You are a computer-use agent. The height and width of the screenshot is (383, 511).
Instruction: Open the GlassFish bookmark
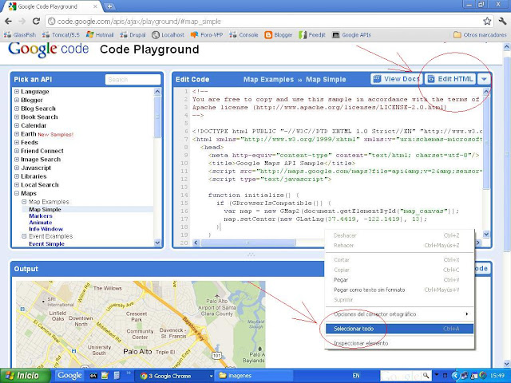pos(20,35)
